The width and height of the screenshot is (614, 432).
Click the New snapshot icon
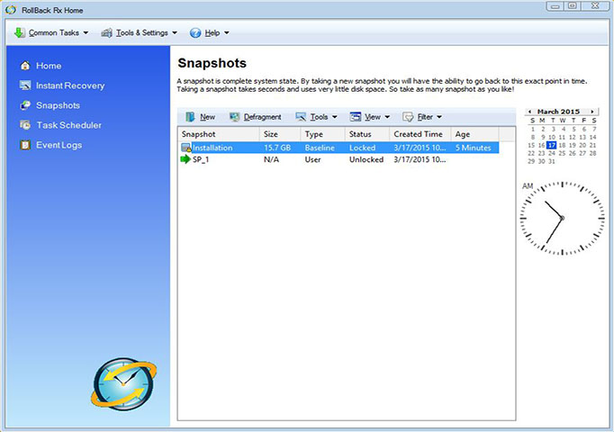pyautogui.click(x=190, y=117)
